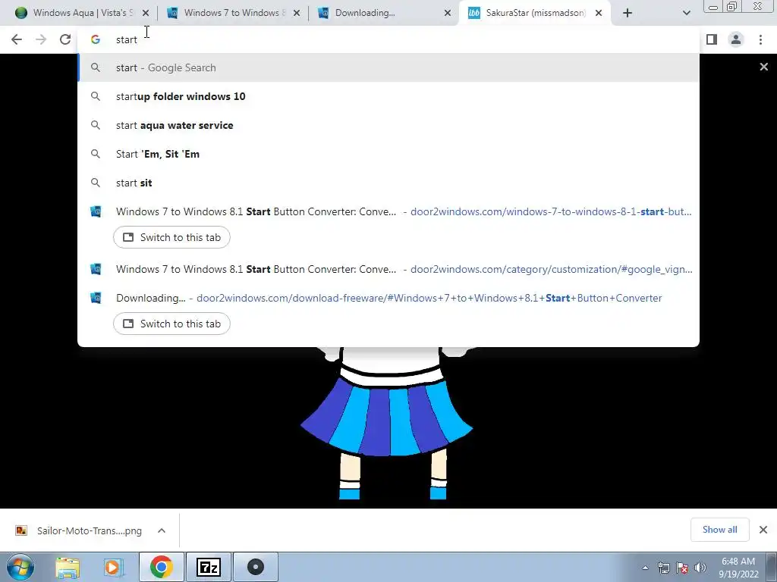Select 'start - Google Search' suggestion
This screenshot has height=582, width=777.
(388, 67)
